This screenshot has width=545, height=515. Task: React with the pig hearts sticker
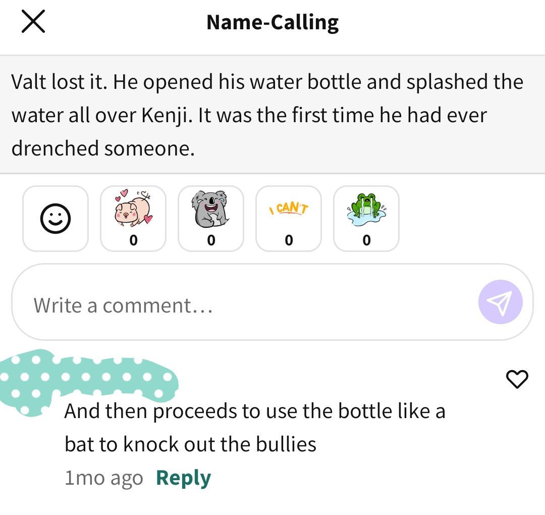coord(133,219)
